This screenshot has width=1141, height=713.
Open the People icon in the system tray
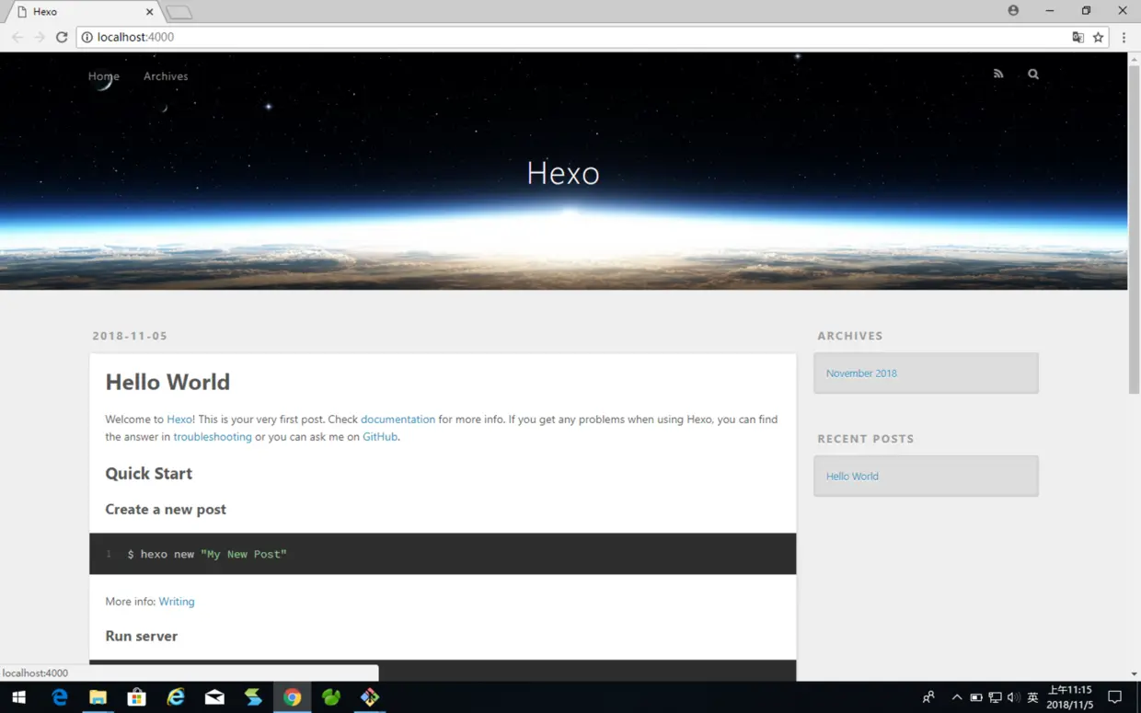(x=928, y=697)
